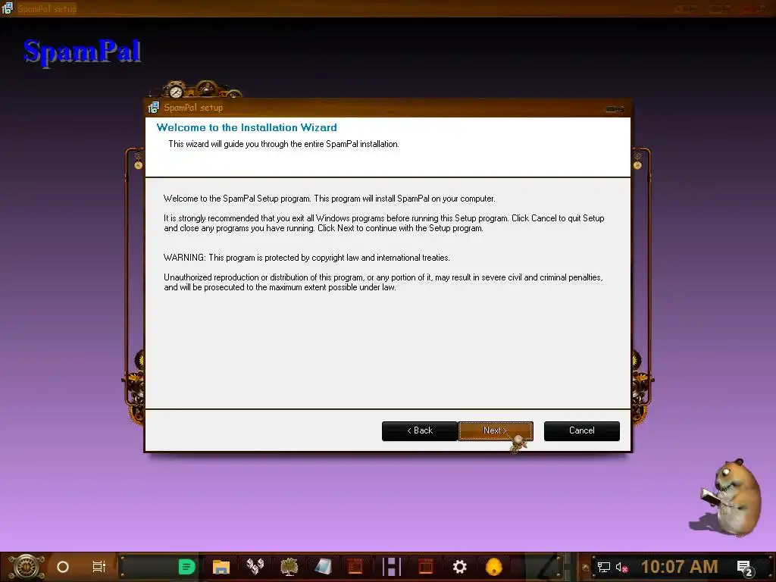Click the muted volume tray icon
Screen dimensions: 776x582
[x=621, y=567]
